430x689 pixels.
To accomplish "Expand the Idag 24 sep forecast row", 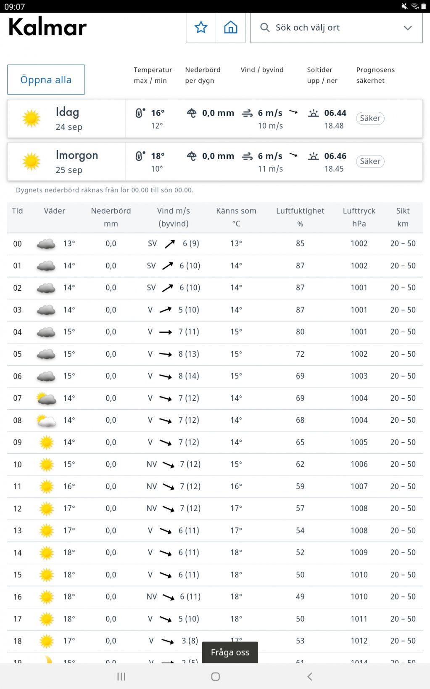I will point(215,119).
